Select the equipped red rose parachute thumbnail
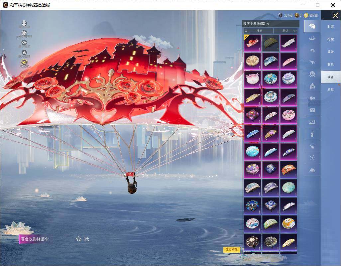Viewport: 341px width, 266px height. tap(253, 43)
